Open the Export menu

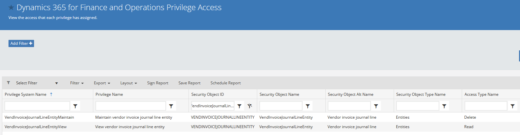pyautogui.click(x=102, y=83)
